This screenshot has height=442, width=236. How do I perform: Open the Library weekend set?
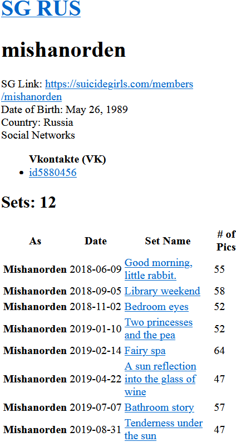point(163,291)
